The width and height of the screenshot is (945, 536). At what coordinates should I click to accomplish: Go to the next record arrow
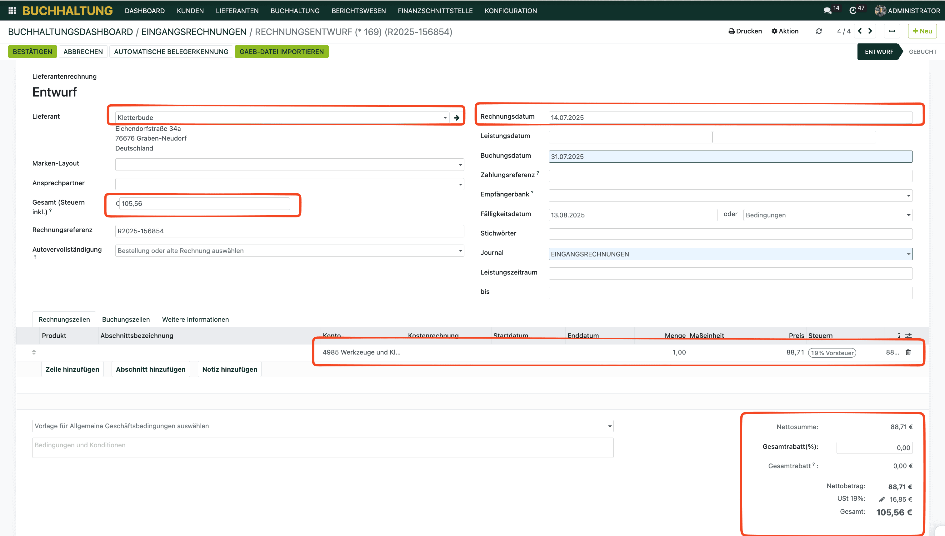(870, 31)
